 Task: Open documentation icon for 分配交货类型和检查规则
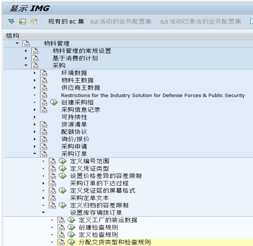point(61,242)
